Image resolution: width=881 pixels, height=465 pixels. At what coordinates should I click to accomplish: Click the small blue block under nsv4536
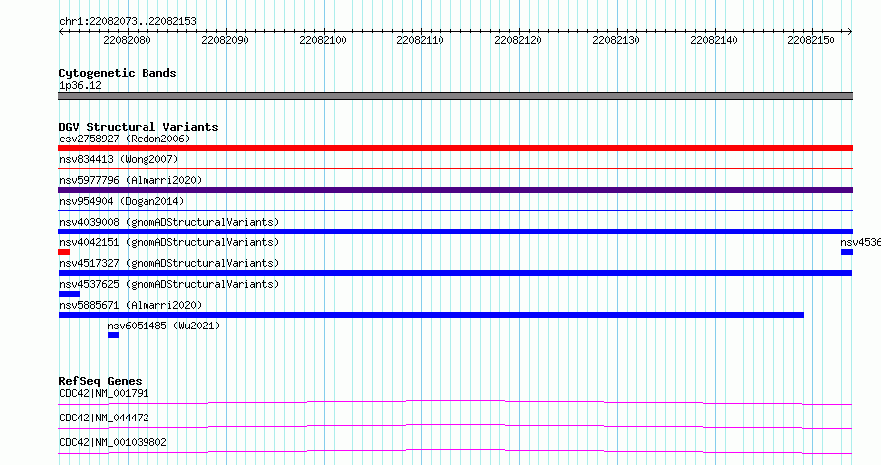pos(847,252)
